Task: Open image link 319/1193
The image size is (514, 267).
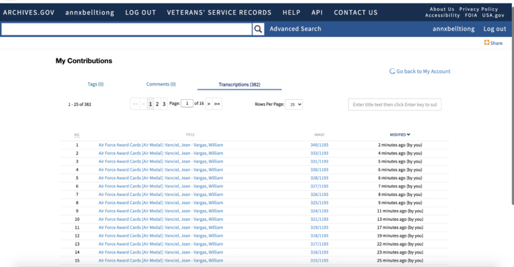Action: [x=319, y=228]
